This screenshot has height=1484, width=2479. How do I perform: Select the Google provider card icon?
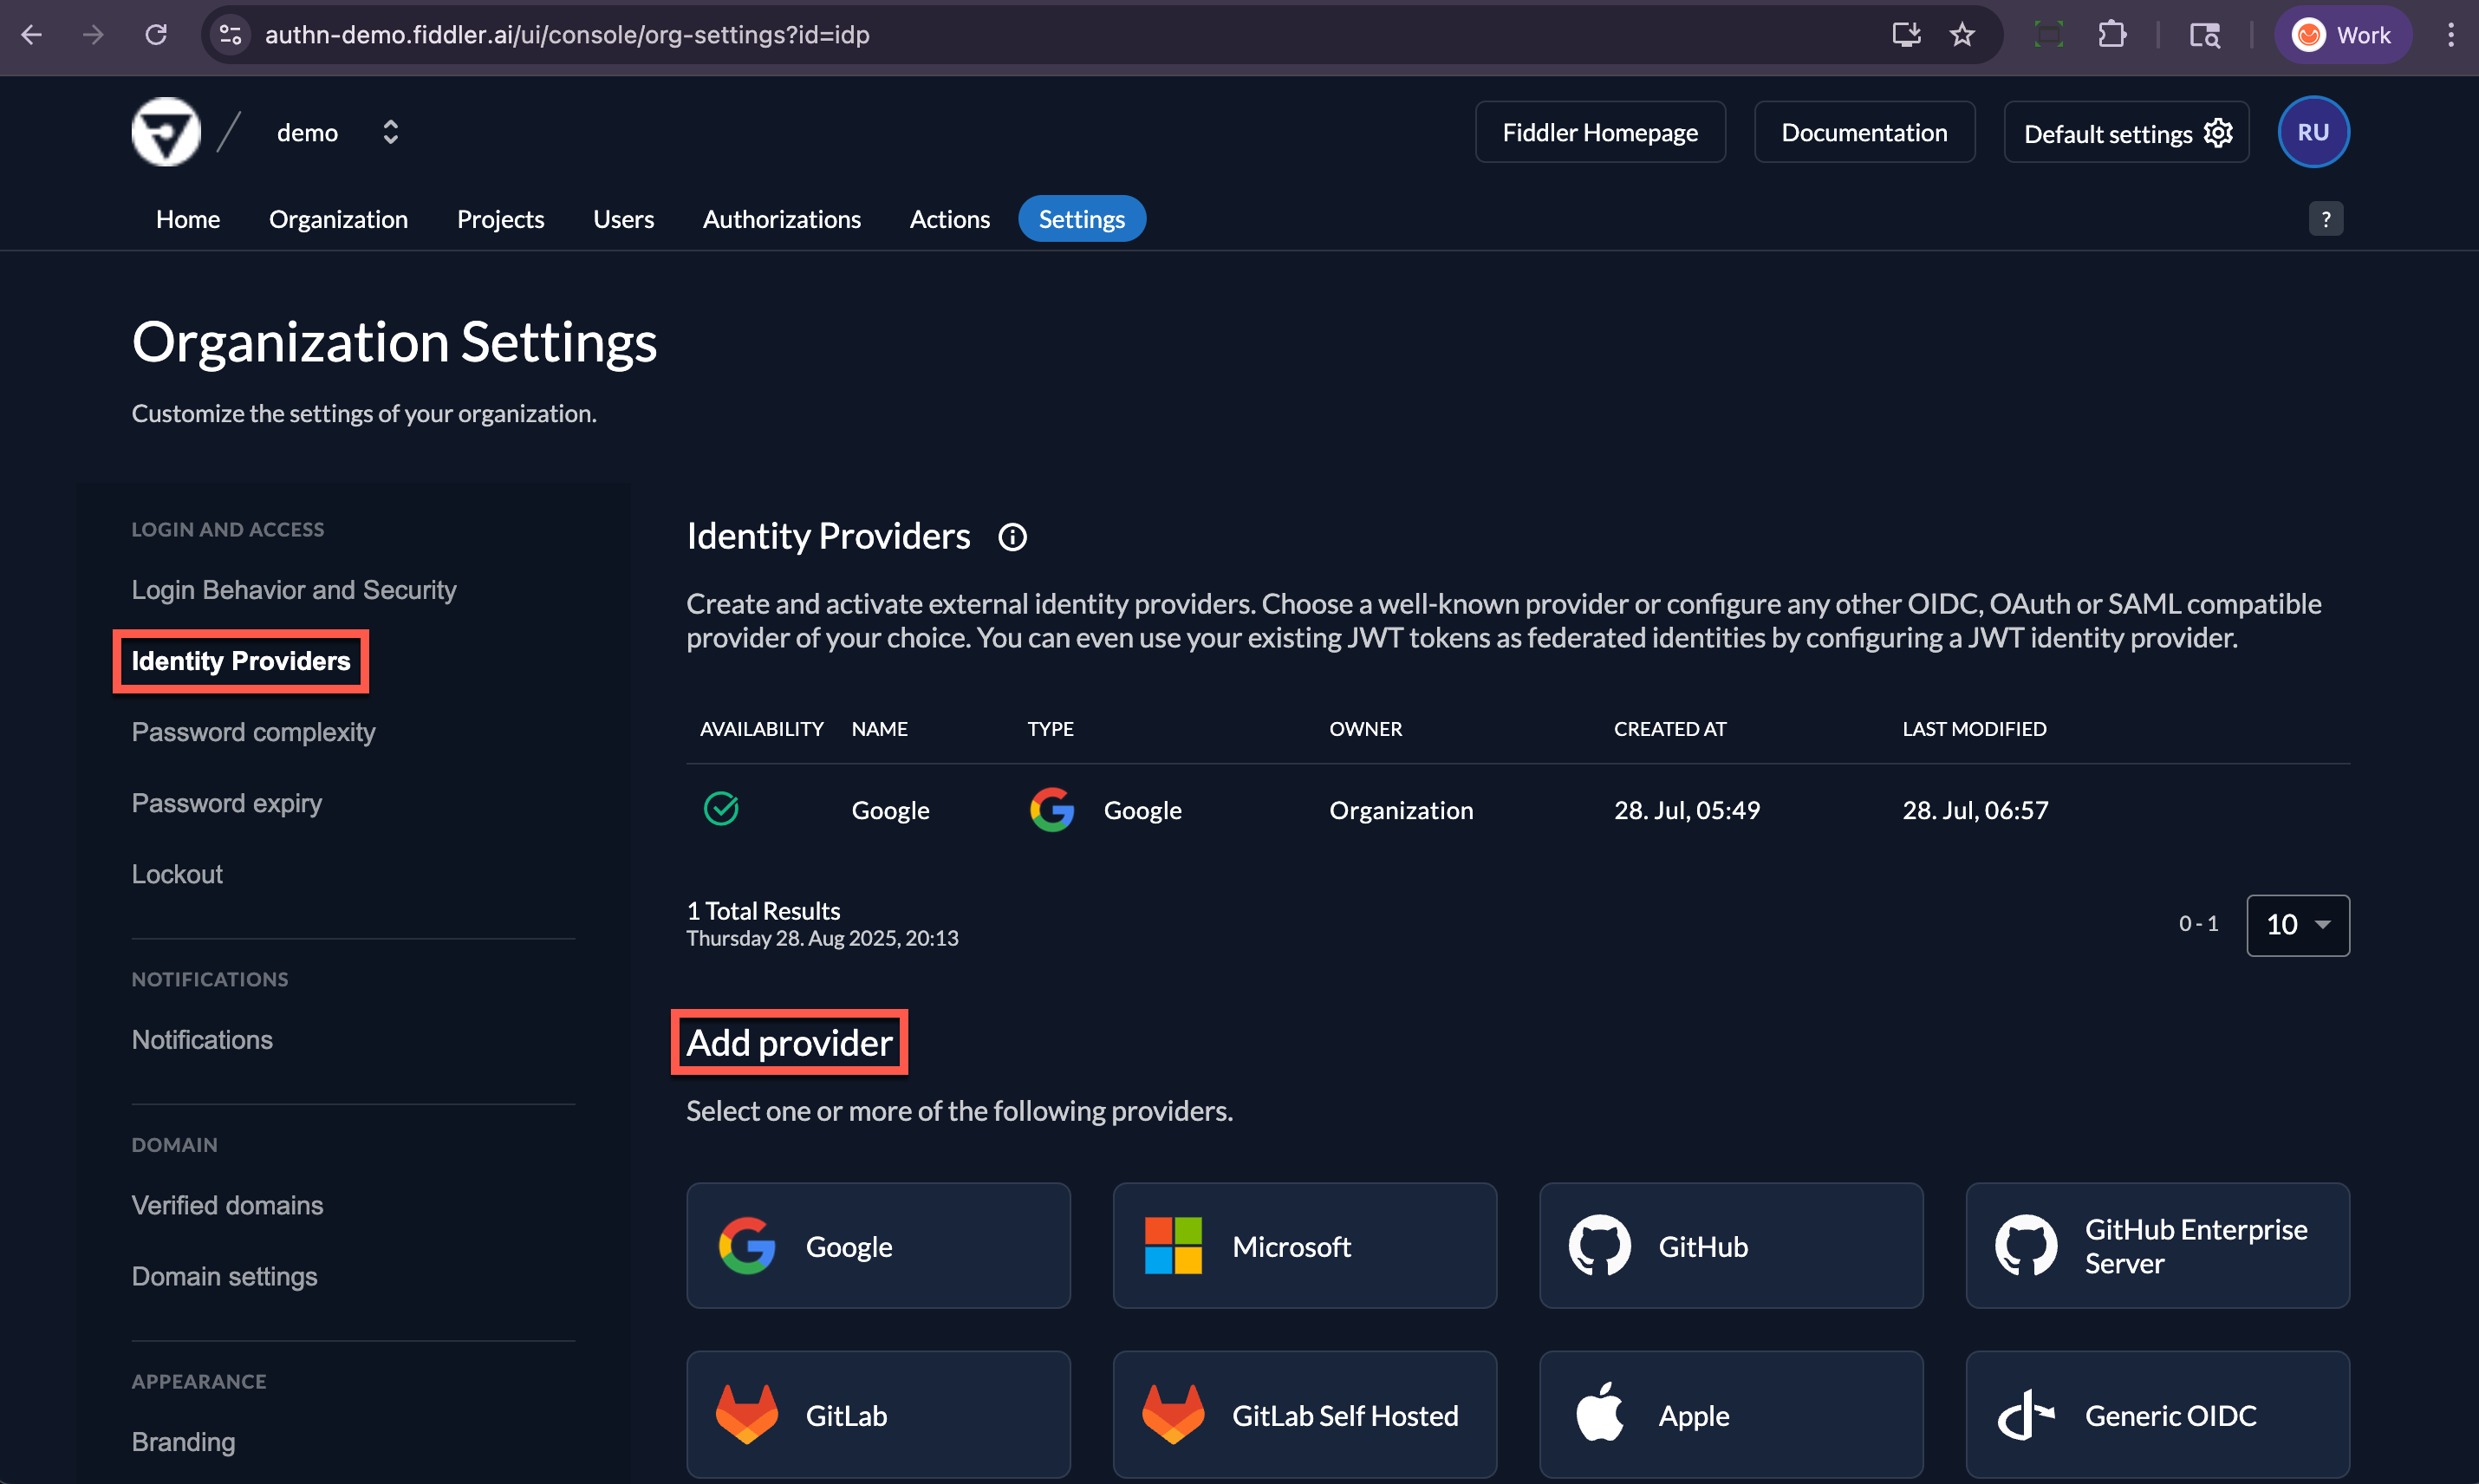click(746, 1245)
